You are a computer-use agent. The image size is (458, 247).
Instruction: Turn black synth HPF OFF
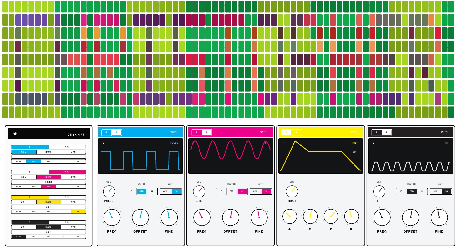point(435,191)
